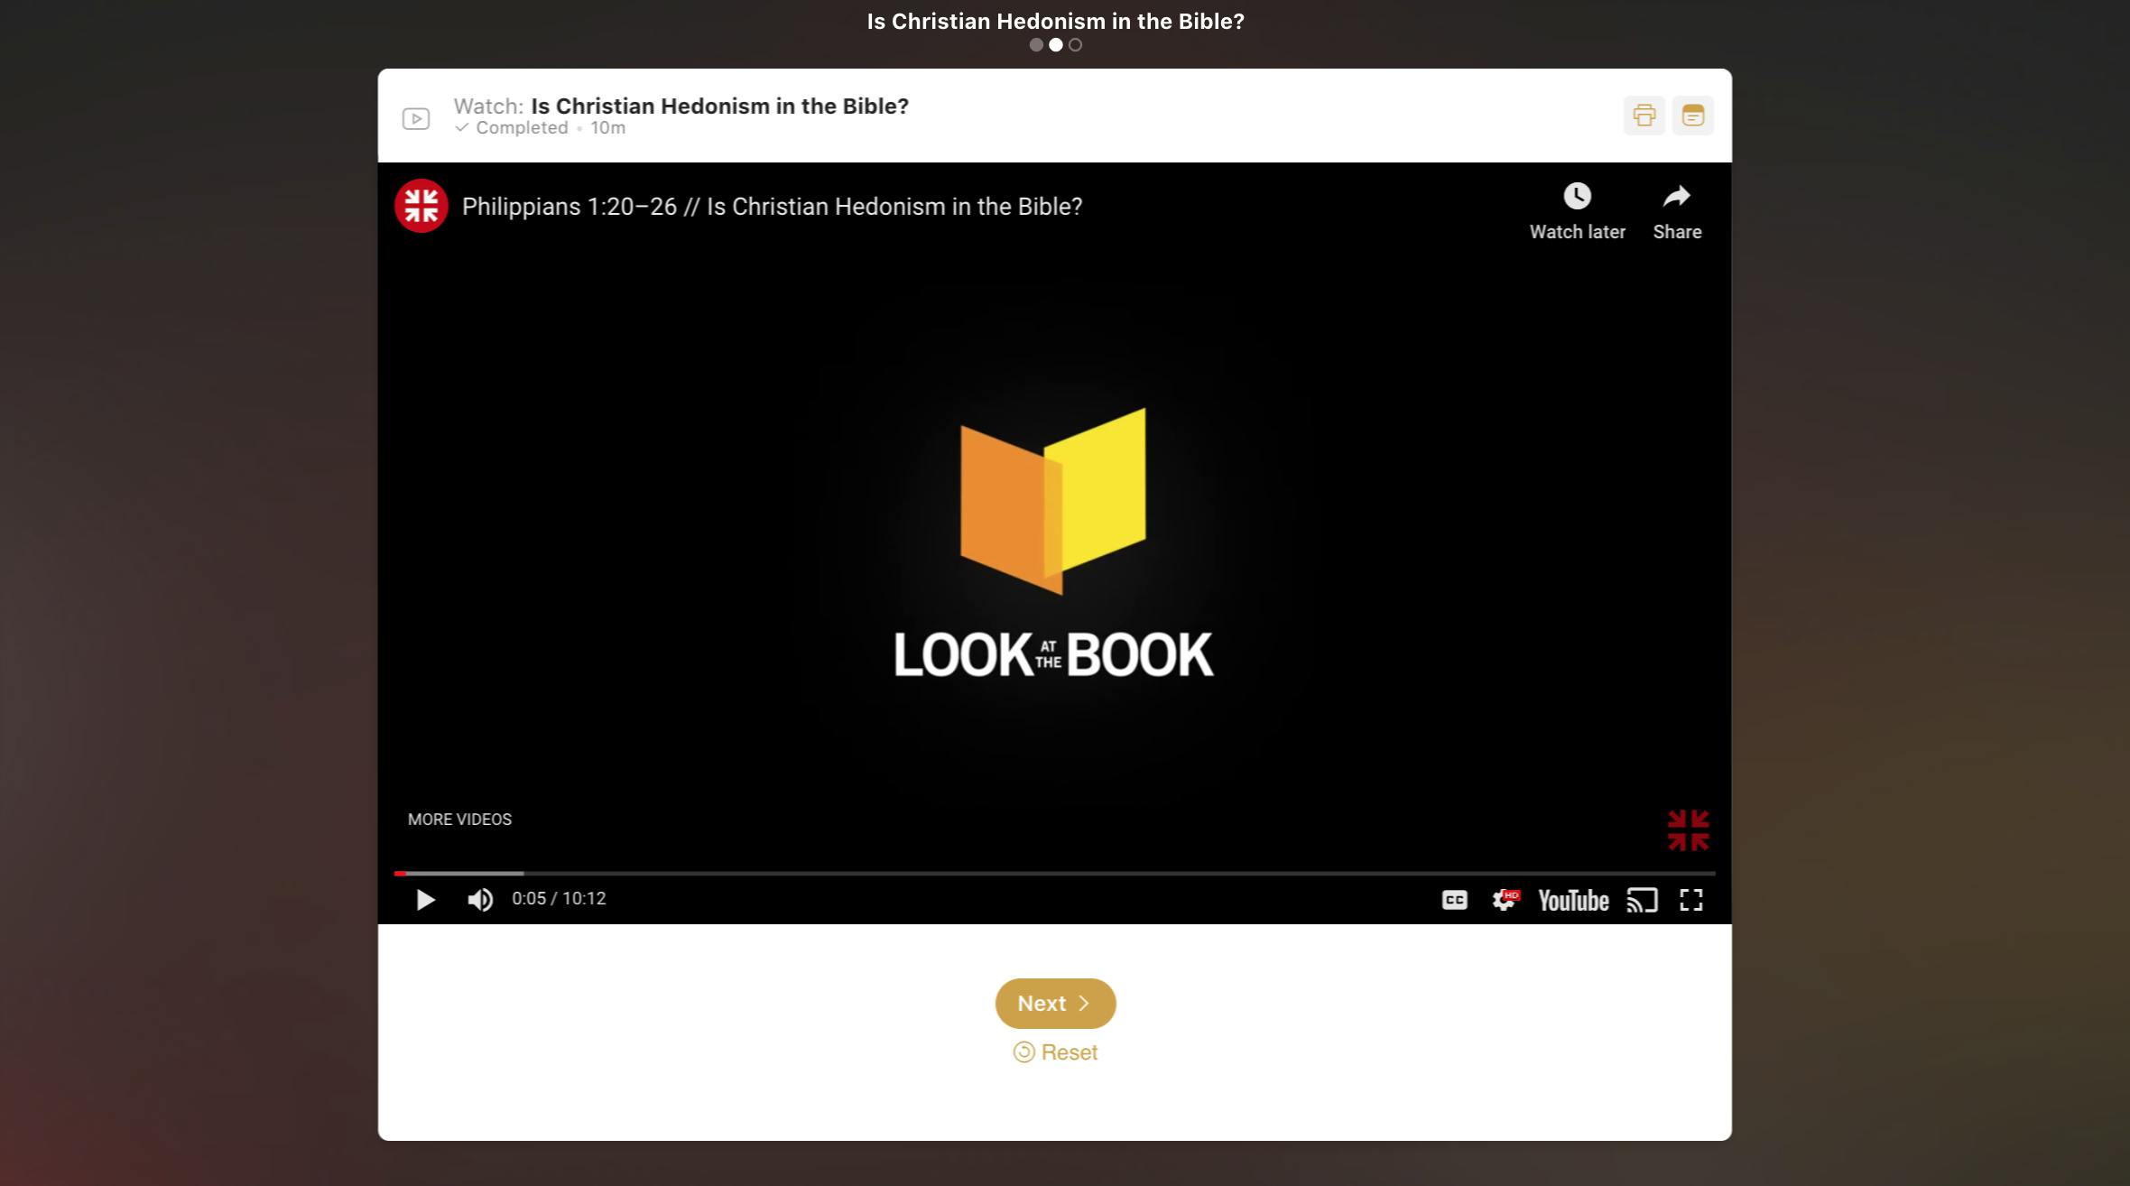This screenshot has height=1186, width=2130.
Task: Play the video with the play button
Action: (425, 900)
